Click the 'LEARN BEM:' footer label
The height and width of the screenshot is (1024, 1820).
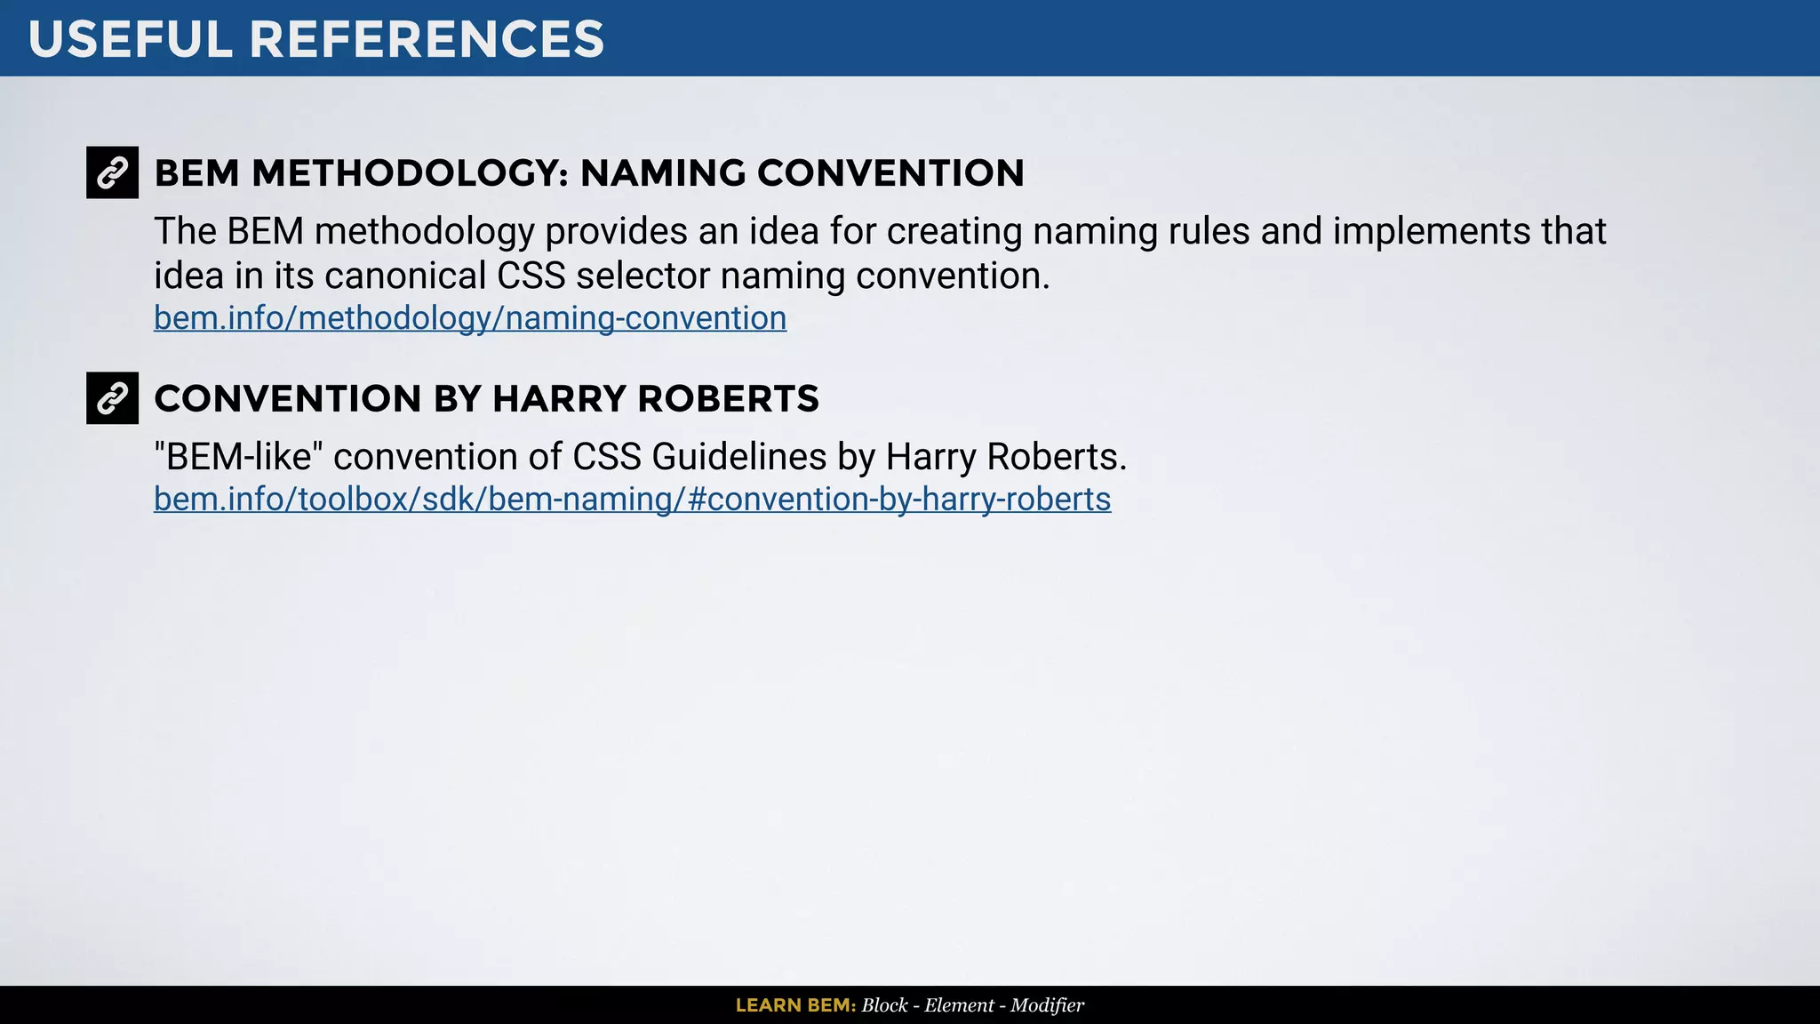pos(794,1005)
